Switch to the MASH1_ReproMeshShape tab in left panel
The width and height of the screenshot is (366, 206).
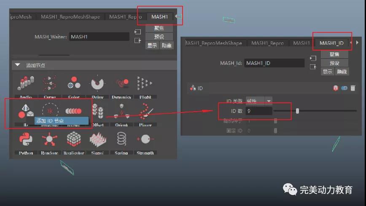tap(70, 17)
